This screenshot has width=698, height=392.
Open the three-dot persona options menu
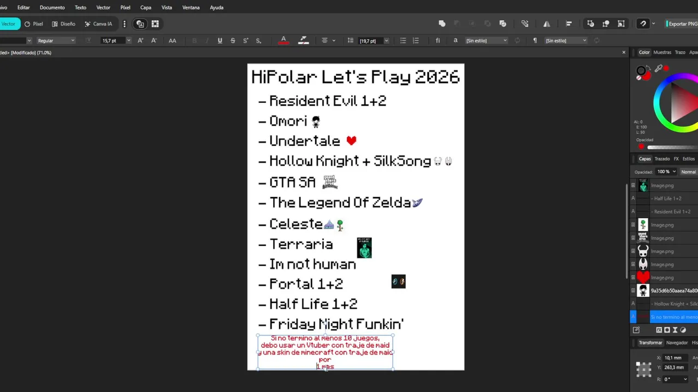point(124,24)
